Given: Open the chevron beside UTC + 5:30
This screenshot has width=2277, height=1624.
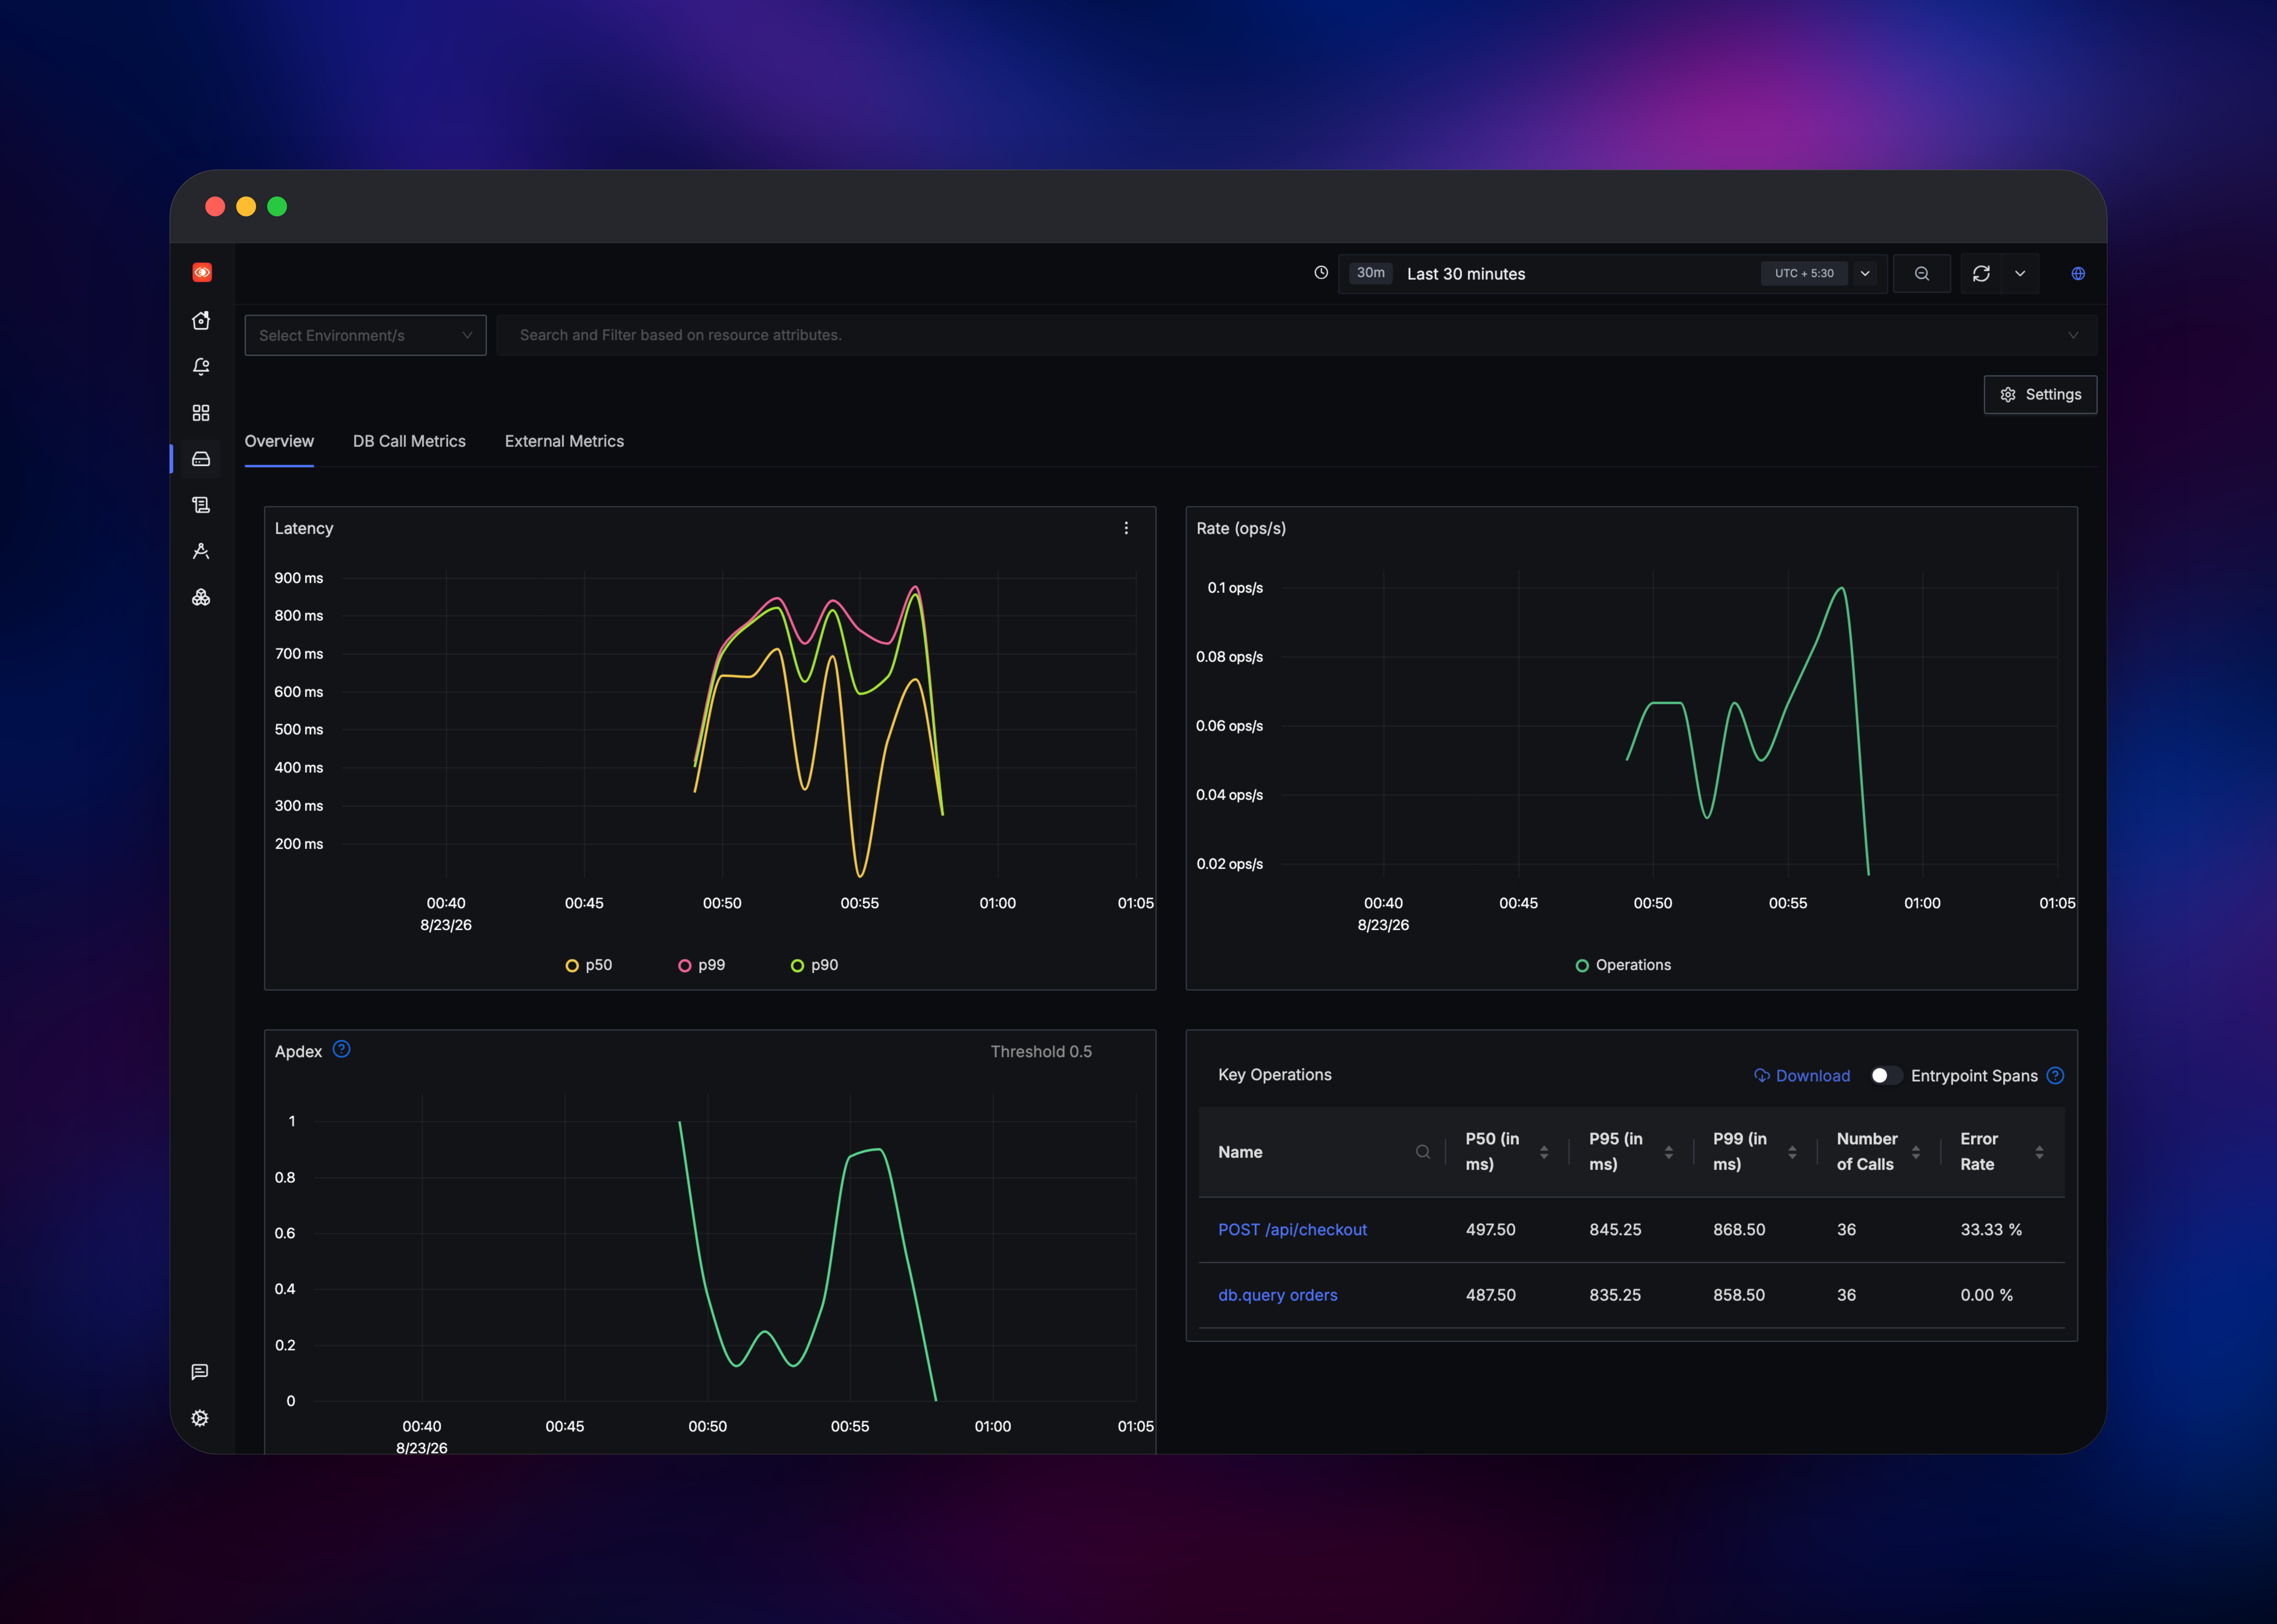Looking at the screenshot, I should (1865, 273).
